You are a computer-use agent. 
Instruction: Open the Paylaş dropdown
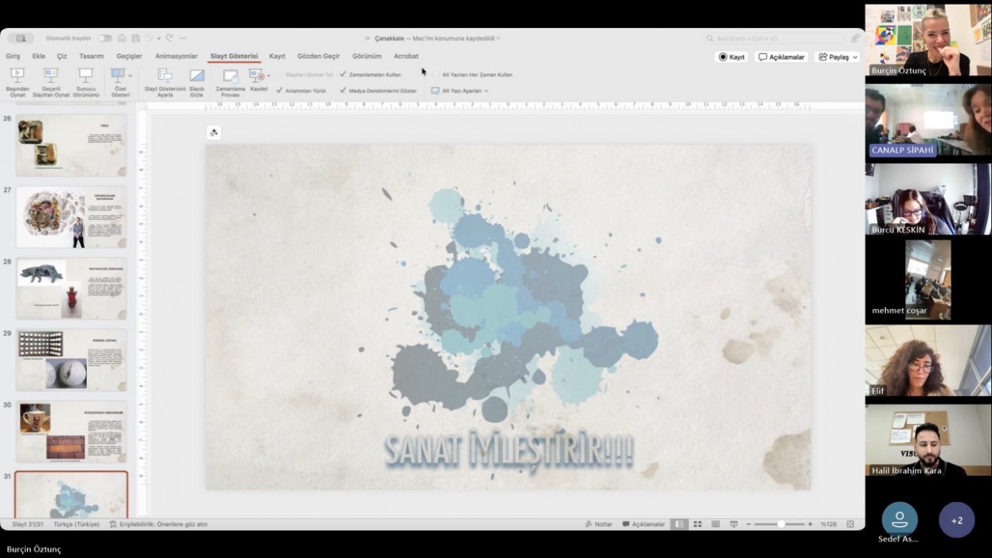pos(838,57)
